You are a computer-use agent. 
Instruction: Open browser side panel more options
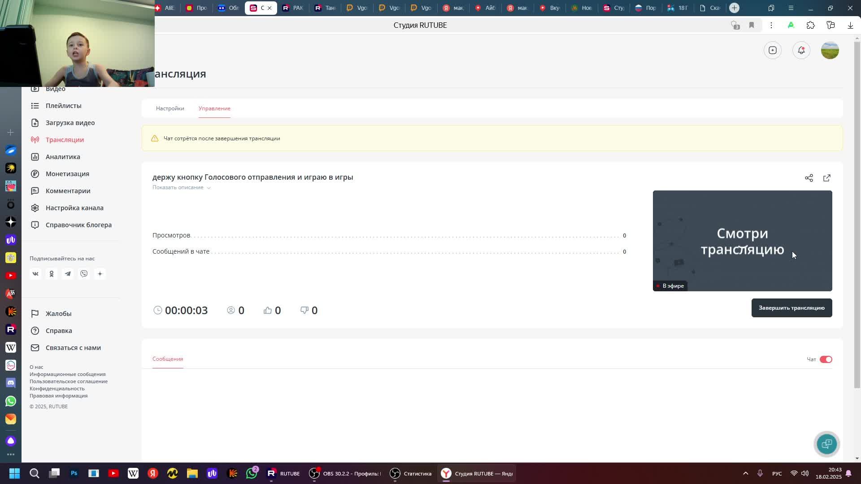(x=11, y=455)
